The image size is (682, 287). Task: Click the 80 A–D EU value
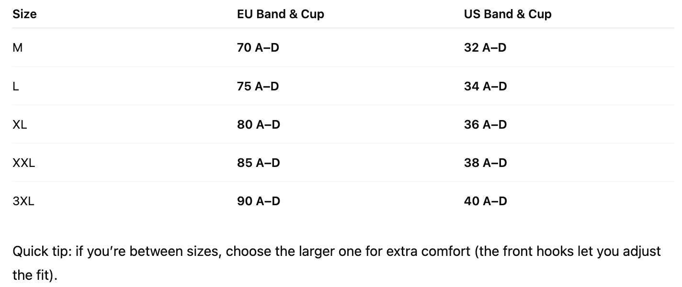coord(258,124)
